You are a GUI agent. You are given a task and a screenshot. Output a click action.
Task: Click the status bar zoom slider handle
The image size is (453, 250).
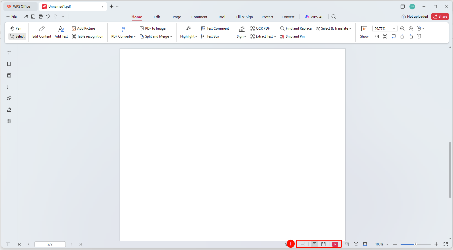click(x=415, y=244)
